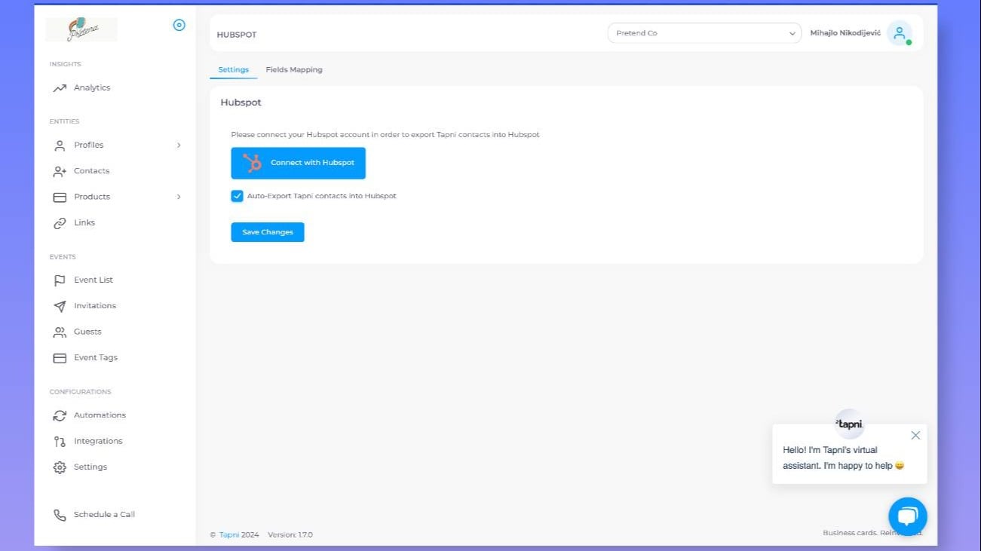The width and height of the screenshot is (981, 551).
Task: Click the Save Changes button
Action: coord(267,232)
